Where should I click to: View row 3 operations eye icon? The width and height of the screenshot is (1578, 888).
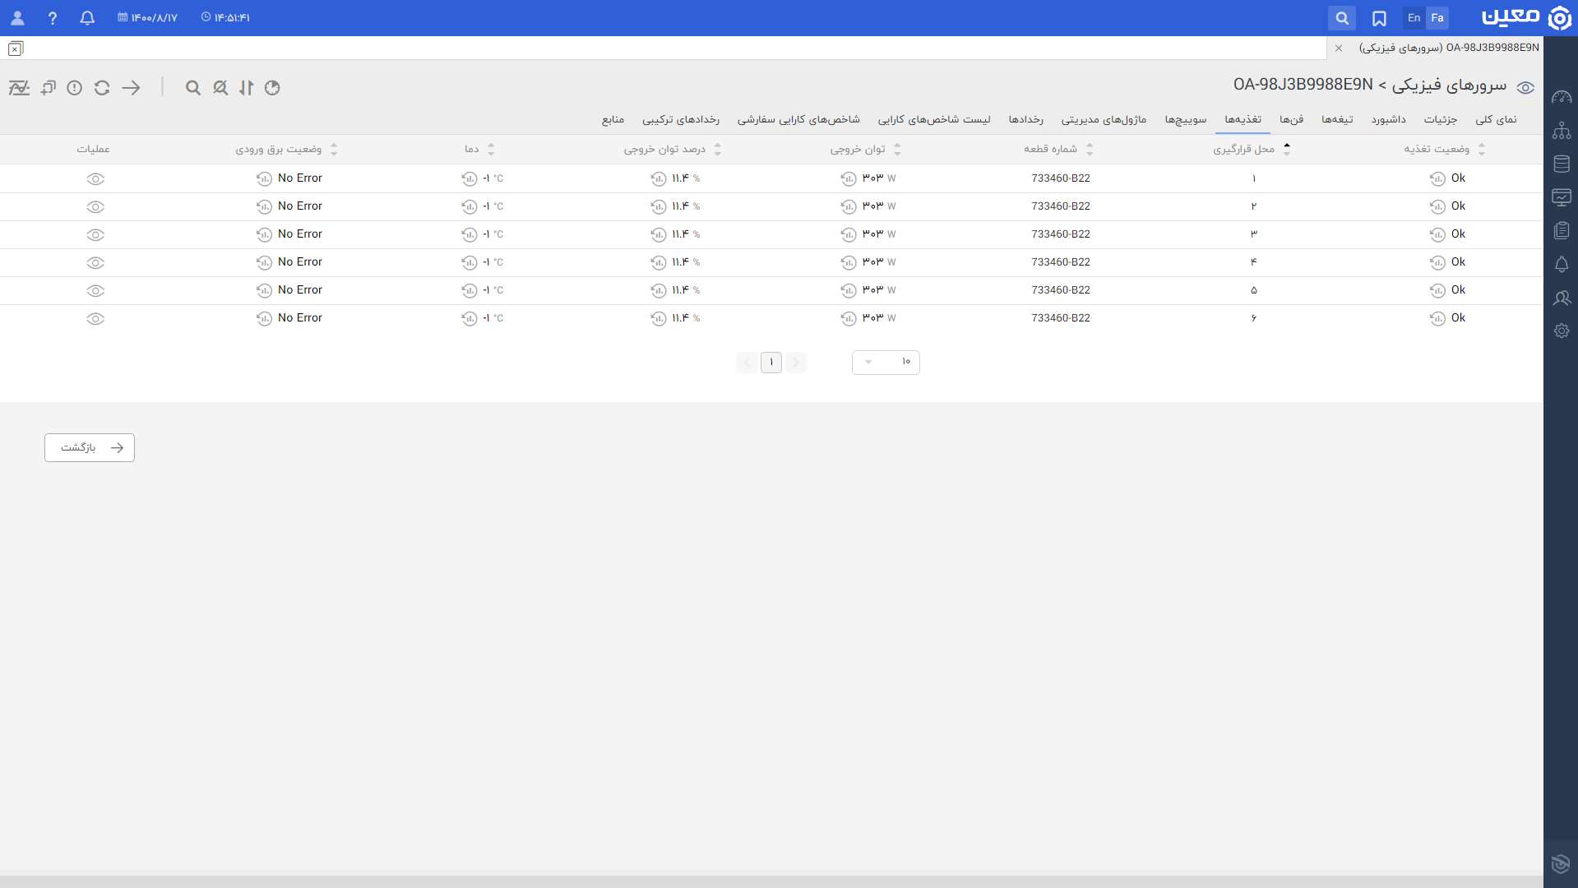point(95,234)
